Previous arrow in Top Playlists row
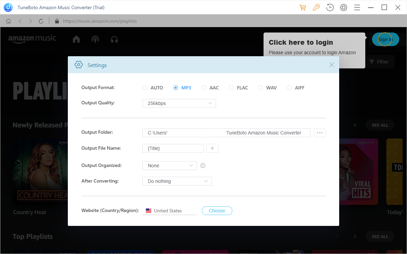Screen dimensions: 407x254 (337, 236)
